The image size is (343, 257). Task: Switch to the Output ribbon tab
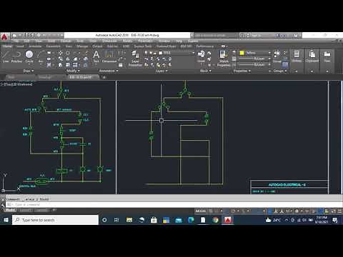97,46
